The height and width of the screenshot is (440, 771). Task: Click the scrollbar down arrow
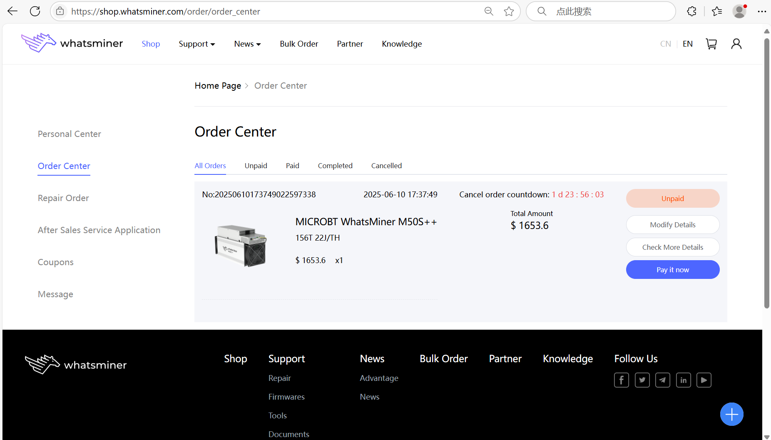click(x=767, y=437)
